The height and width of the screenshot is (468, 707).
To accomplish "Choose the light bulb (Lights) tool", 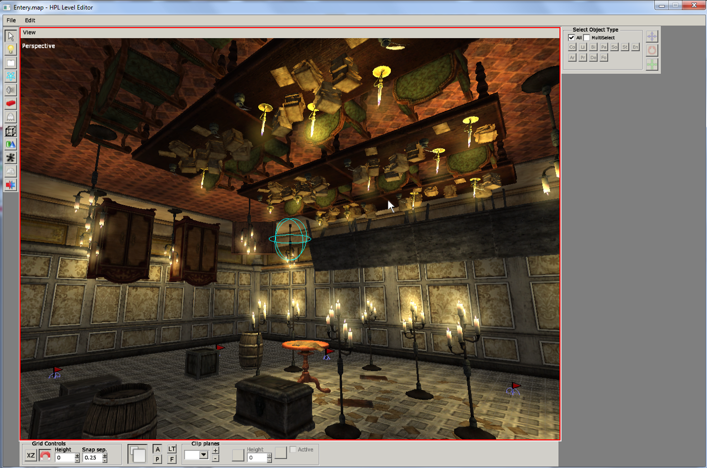I will pyautogui.click(x=11, y=50).
